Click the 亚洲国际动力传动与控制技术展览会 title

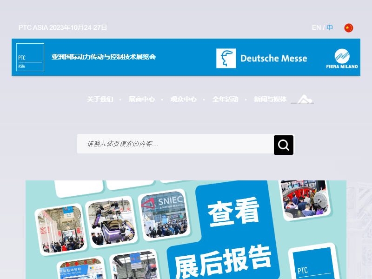[x=103, y=57]
